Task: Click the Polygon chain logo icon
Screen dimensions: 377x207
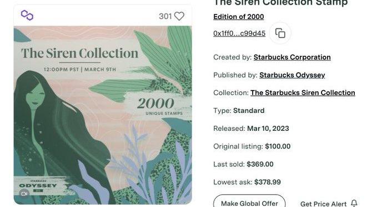Action: (27, 15)
